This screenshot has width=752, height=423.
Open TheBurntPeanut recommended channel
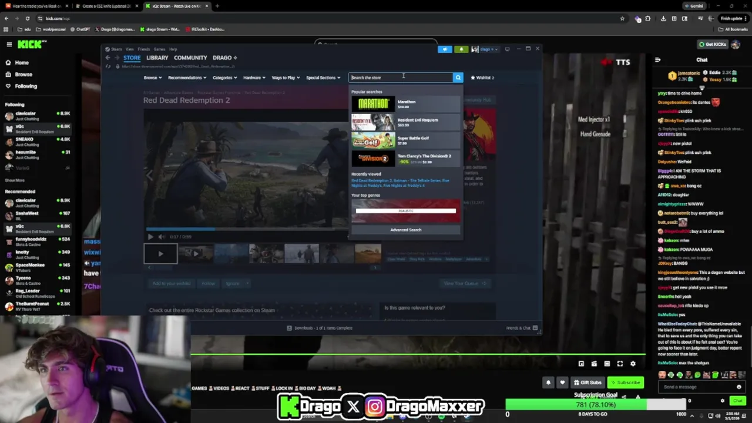coord(36,306)
